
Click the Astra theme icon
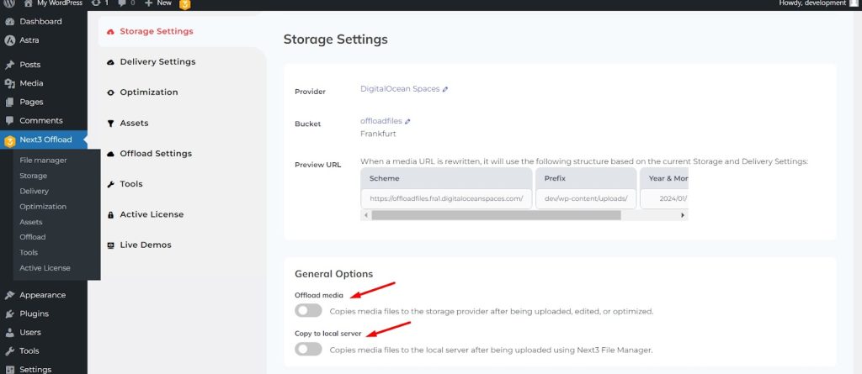click(9, 40)
